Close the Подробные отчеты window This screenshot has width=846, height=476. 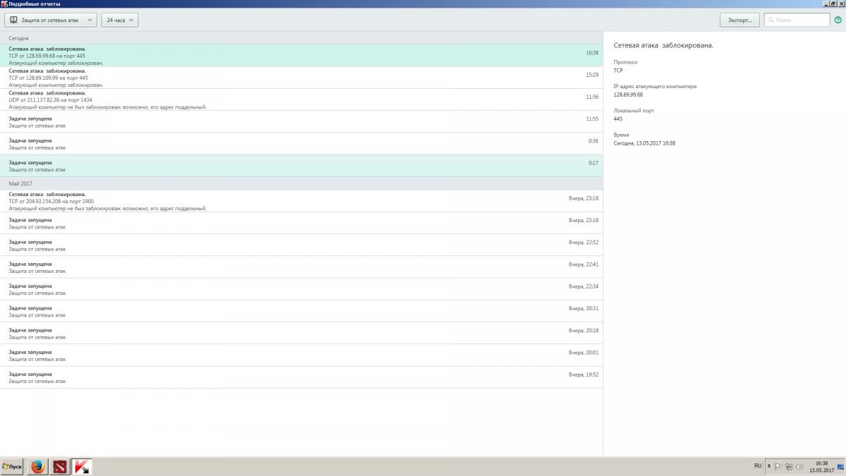coord(841,4)
